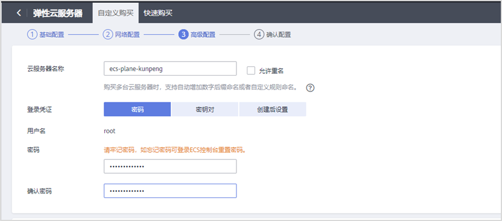Image resolution: width=502 pixels, height=221 pixels.
Task: Select 密码 login credential option
Action: pyautogui.click(x=137, y=109)
